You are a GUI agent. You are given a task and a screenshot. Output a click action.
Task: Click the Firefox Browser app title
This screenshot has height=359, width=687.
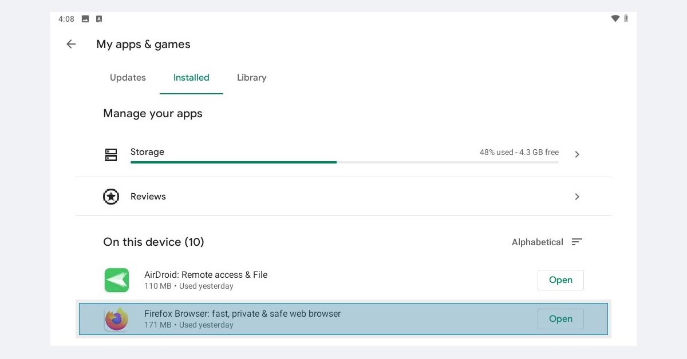pos(243,314)
